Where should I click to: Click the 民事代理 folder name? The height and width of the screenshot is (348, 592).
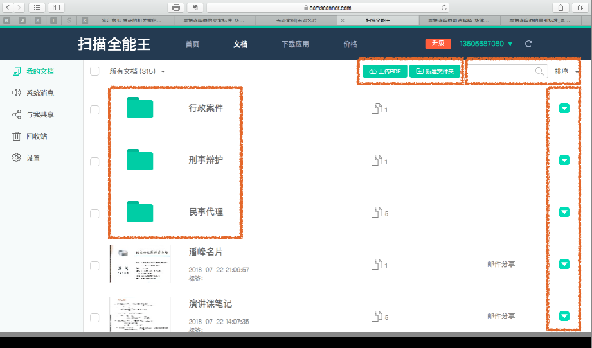point(206,212)
